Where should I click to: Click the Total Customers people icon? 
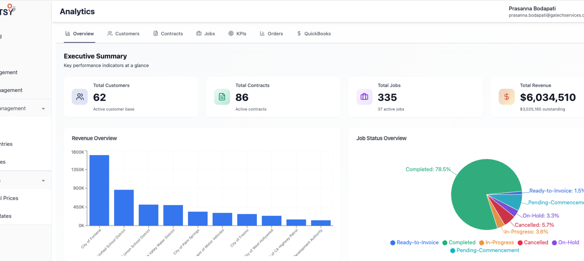point(80,97)
